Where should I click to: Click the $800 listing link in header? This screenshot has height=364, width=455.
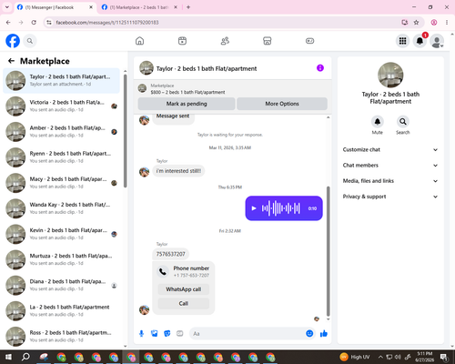point(187,92)
